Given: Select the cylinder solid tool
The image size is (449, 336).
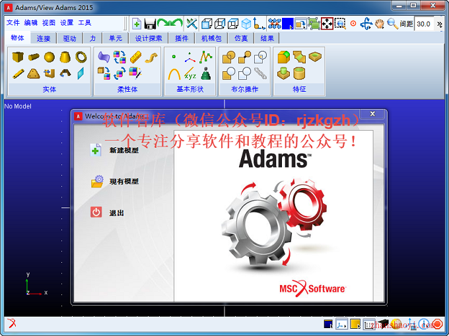Looking at the screenshot, I should coord(34,57).
